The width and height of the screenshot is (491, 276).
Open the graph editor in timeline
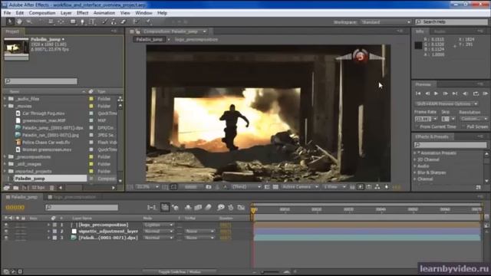241,207
